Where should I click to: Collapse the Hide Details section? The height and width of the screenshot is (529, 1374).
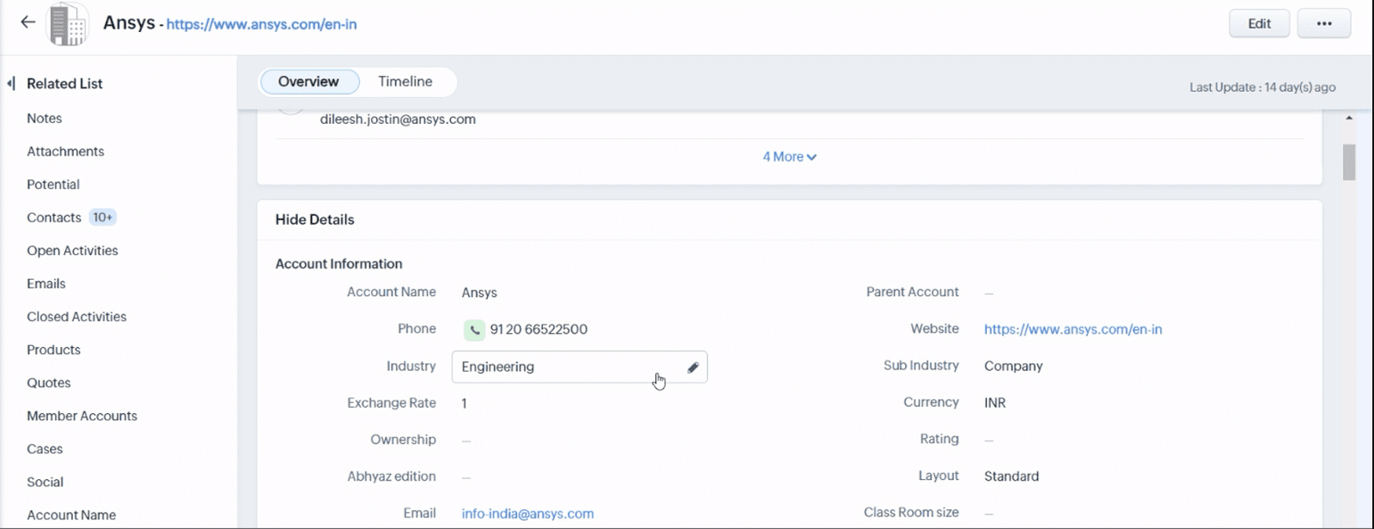point(314,220)
